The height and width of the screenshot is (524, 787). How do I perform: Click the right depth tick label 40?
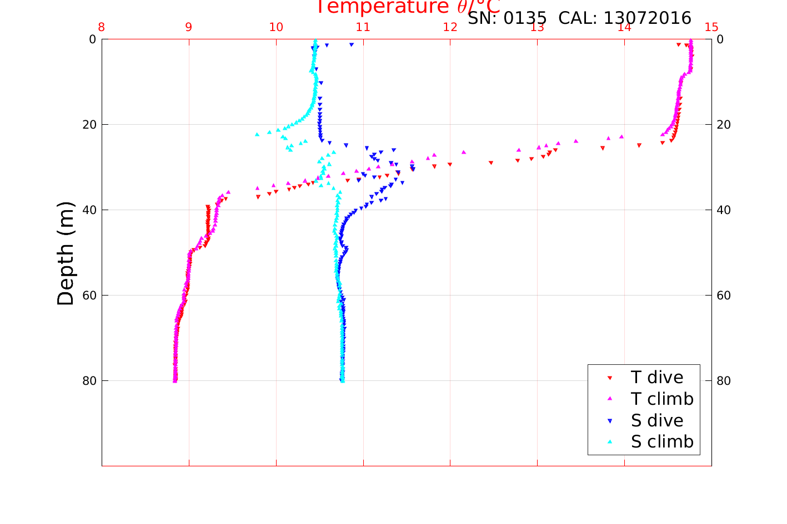pyautogui.click(x=724, y=210)
